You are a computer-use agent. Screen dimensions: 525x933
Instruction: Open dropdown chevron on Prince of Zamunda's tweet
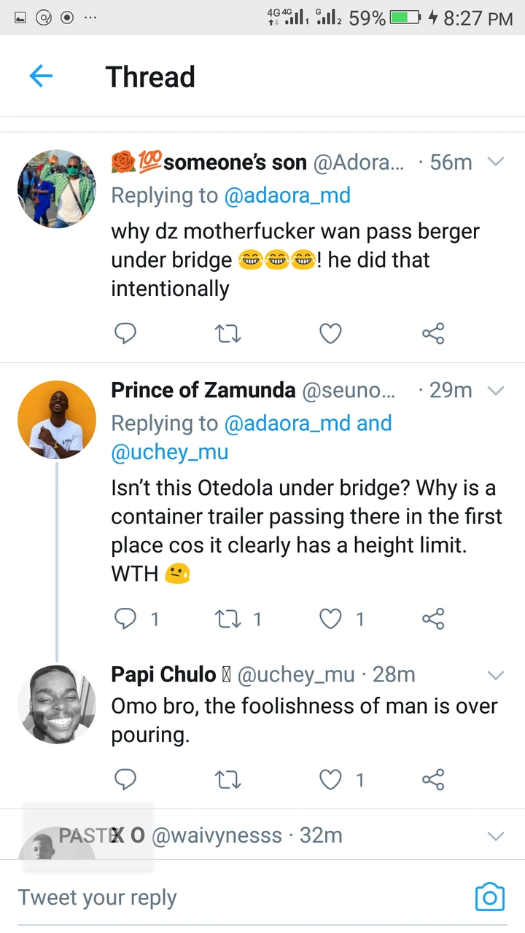tap(496, 391)
